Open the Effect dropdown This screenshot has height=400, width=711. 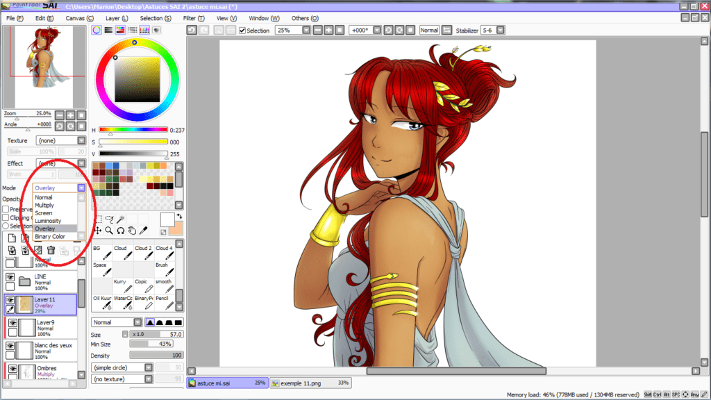click(61, 163)
